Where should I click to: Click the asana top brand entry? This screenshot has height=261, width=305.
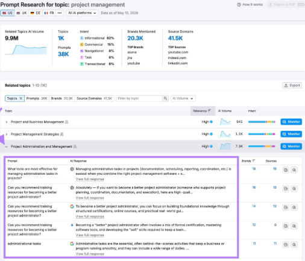point(132,52)
